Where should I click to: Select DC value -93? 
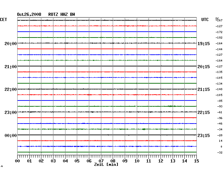(x=220, y=106)
